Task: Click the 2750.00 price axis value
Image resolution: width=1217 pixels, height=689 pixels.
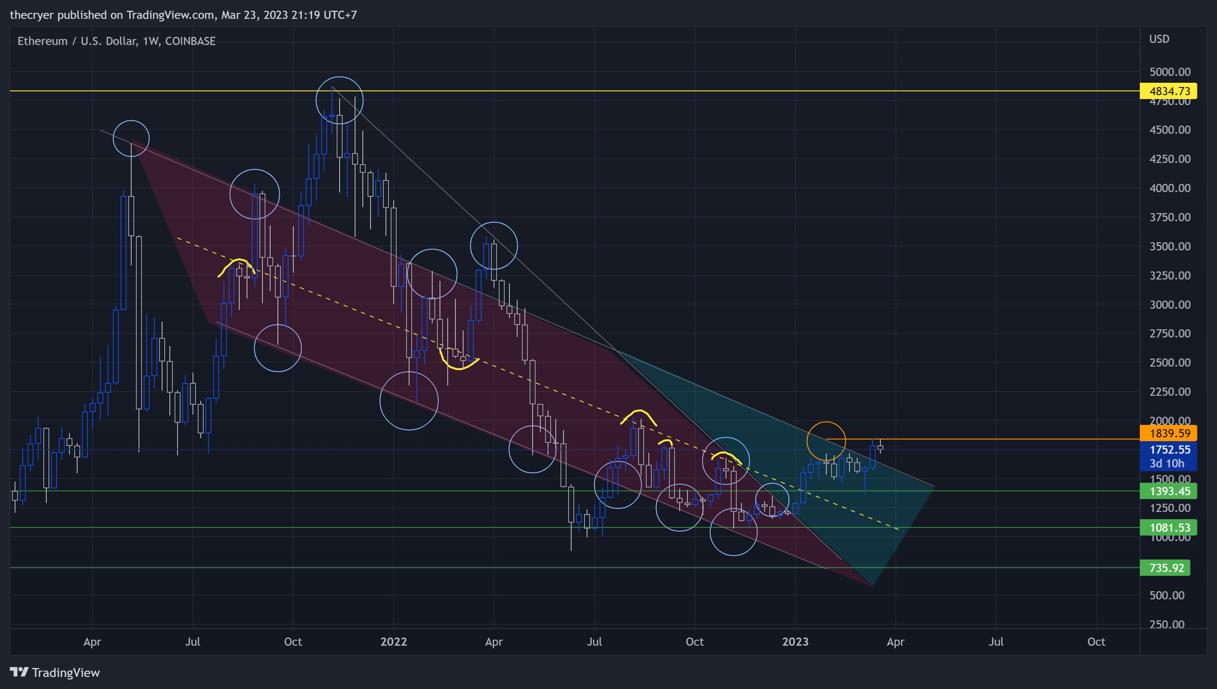Action: pos(1170,334)
